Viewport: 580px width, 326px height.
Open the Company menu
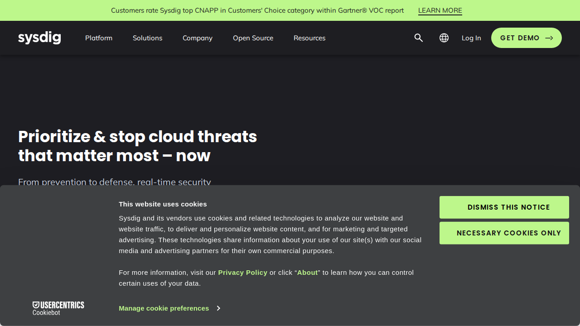198,38
